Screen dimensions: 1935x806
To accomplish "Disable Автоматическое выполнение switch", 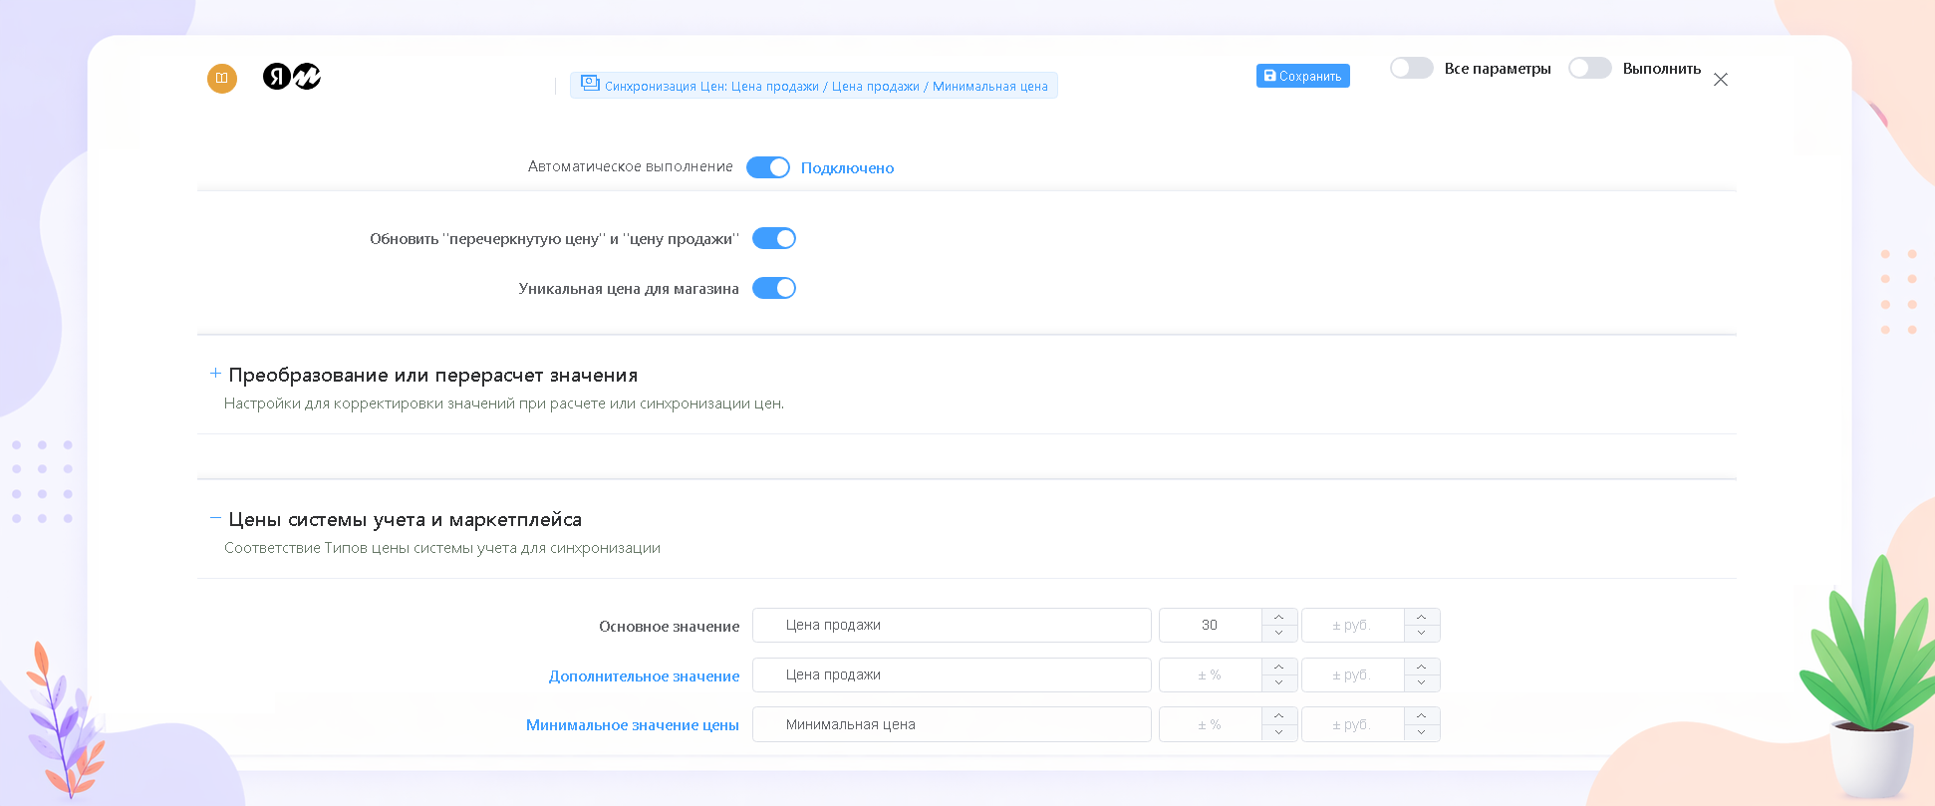I will (x=768, y=167).
